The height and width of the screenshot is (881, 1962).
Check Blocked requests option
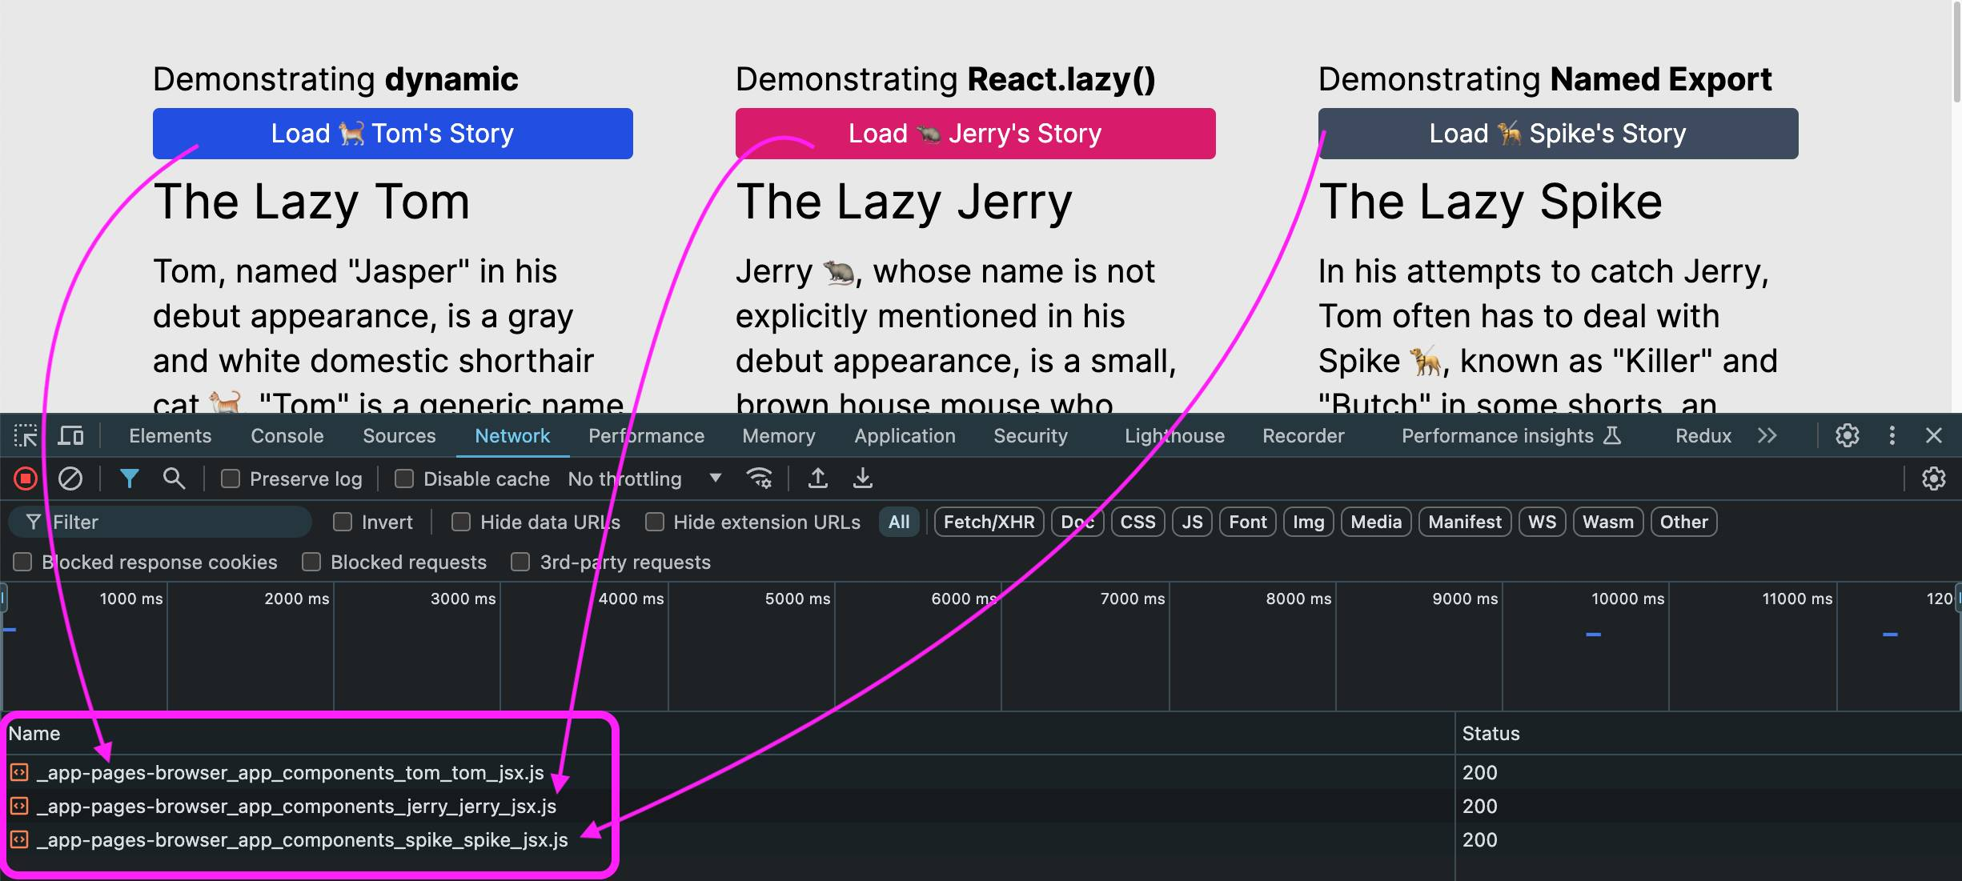point(311,563)
